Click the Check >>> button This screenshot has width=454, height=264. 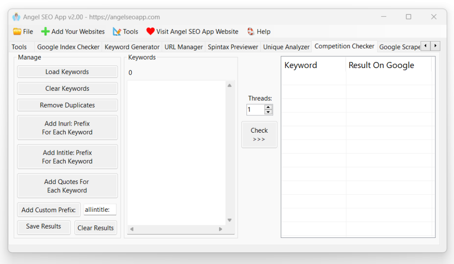259,134
